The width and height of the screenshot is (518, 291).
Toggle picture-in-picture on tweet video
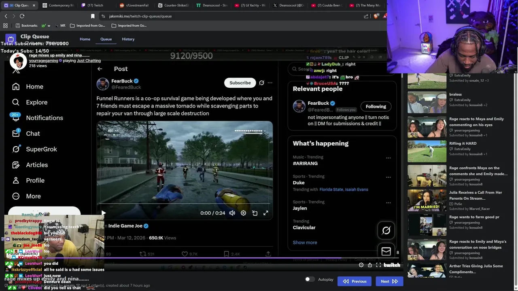[255, 213]
